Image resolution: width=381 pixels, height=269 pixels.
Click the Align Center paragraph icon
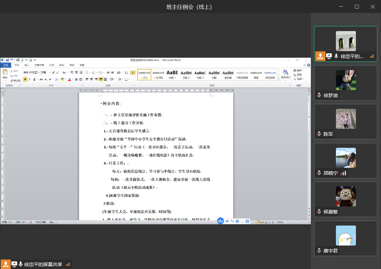point(91,79)
